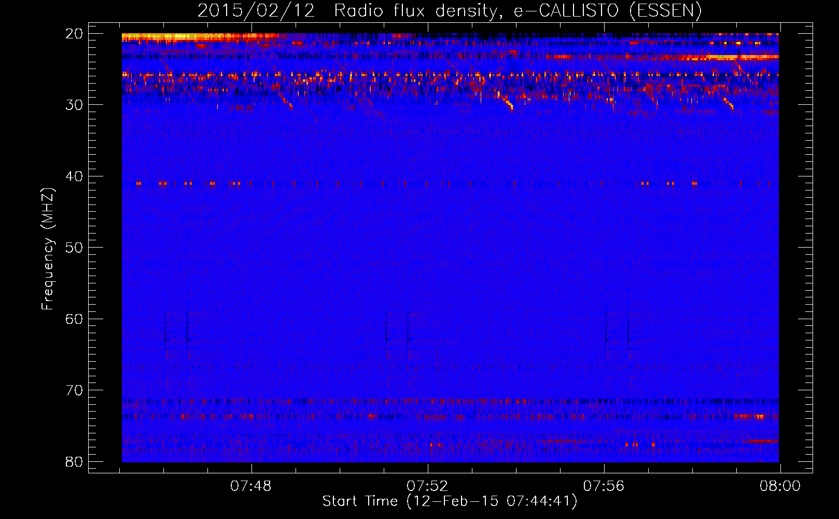
Task: Click the 30 frequency tick label
Action: (x=74, y=105)
